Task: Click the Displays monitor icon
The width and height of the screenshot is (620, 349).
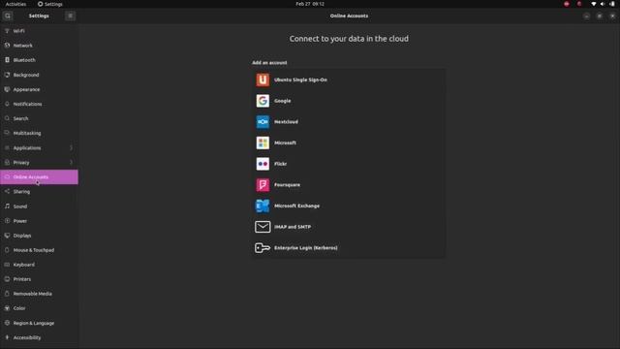Action: (7, 236)
